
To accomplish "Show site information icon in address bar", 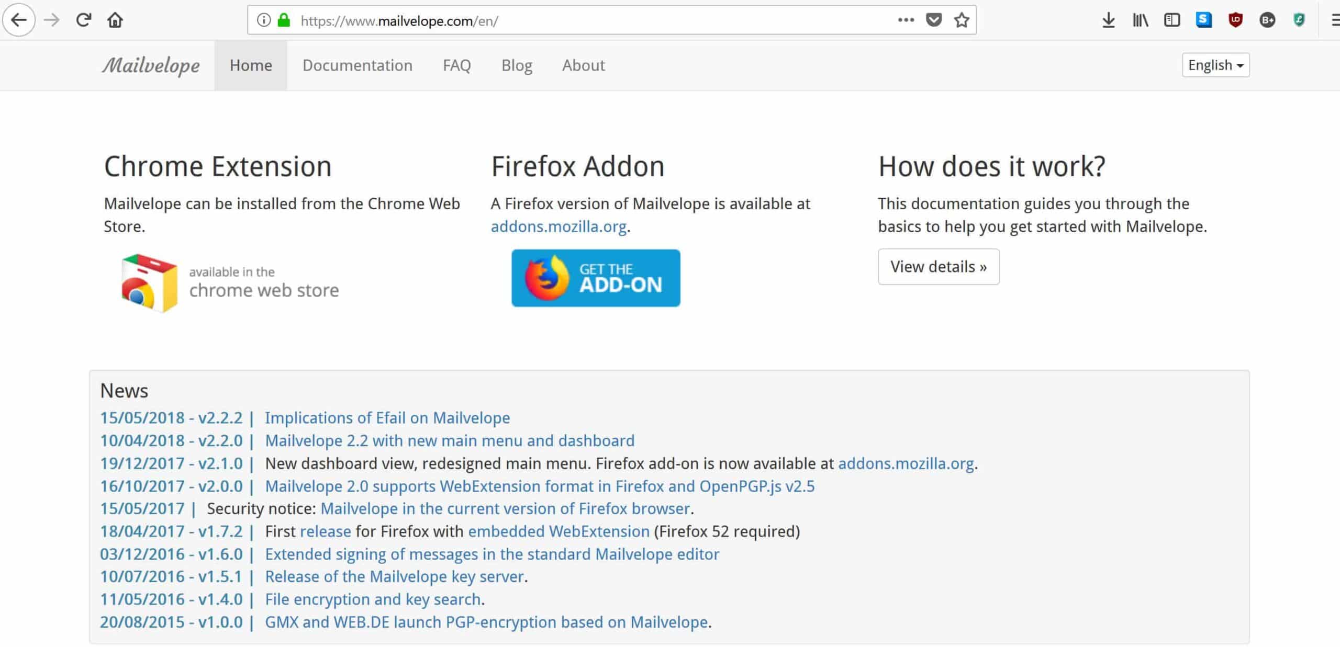I will (x=264, y=20).
